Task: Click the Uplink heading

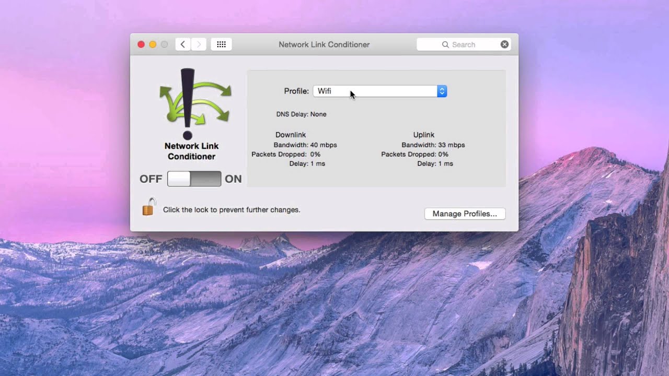Action: point(424,135)
